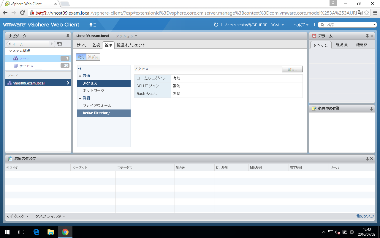Select ノード in the navigator
380x238 pixels.
pyautogui.click(x=38, y=58)
